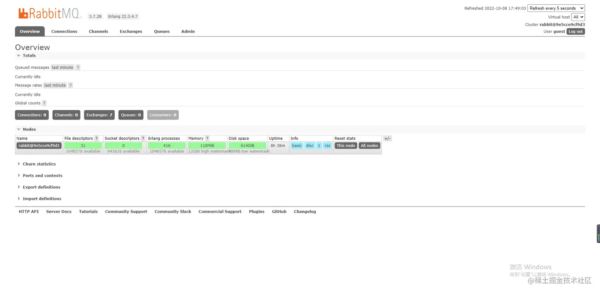600x293 pixels.
Task: Click the RabbitMQ logo
Action: coord(50,13)
